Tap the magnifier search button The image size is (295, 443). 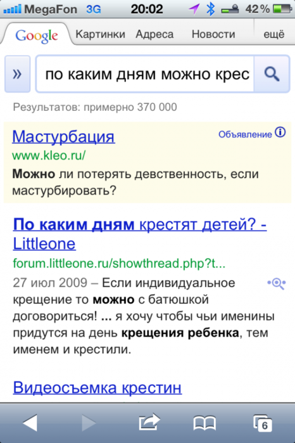click(x=272, y=74)
